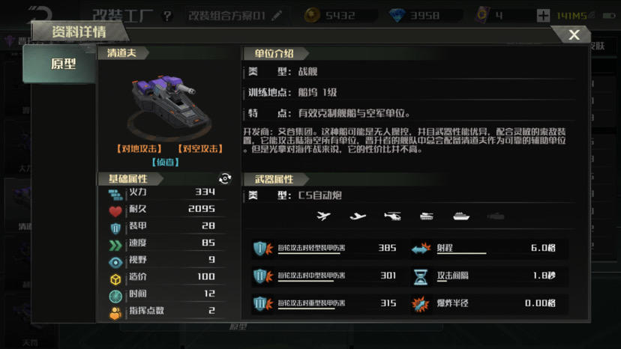Click the gold coin currency icon
621x349 pixels.
[312, 16]
